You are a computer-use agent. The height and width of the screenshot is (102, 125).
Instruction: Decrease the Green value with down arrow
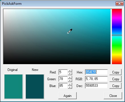(70, 80)
